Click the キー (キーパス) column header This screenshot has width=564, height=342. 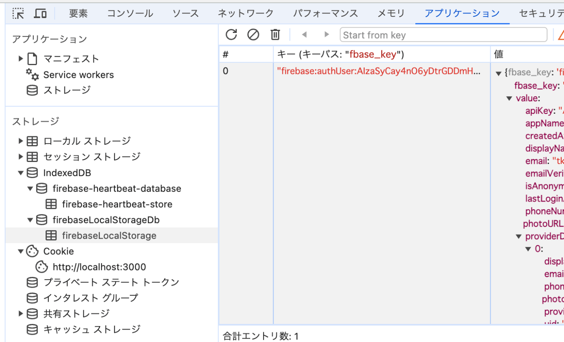tap(382, 54)
